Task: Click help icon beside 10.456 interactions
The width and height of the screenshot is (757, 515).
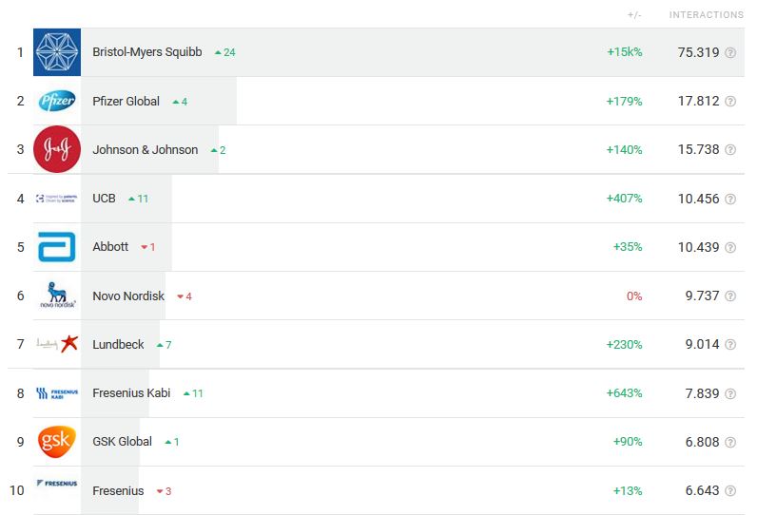Action: coord(730,199)
